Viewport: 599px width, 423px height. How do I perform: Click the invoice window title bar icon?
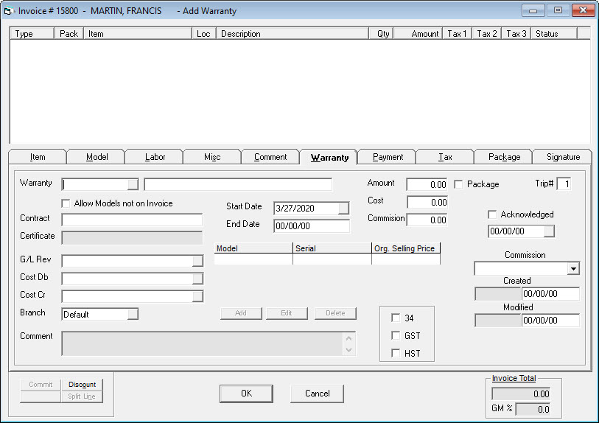9,11
